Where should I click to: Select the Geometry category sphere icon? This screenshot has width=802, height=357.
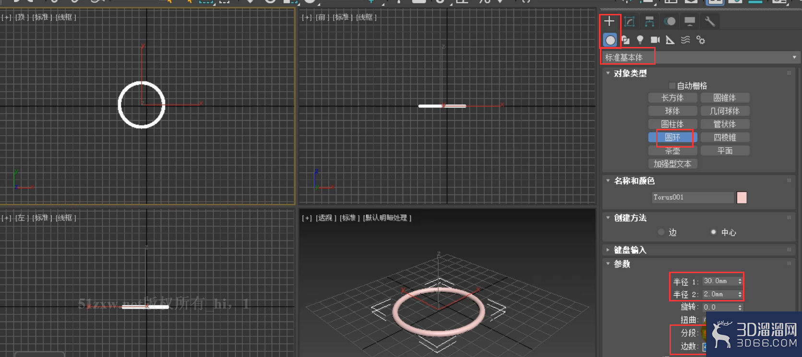click(610, 40)
